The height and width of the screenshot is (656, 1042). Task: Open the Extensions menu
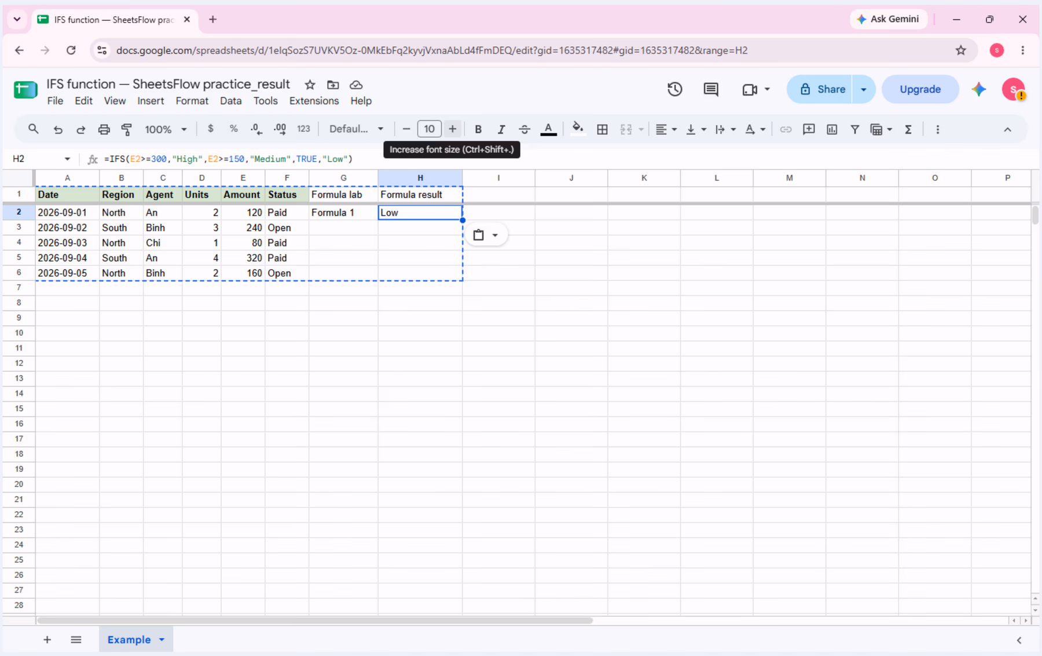point(314,101)
